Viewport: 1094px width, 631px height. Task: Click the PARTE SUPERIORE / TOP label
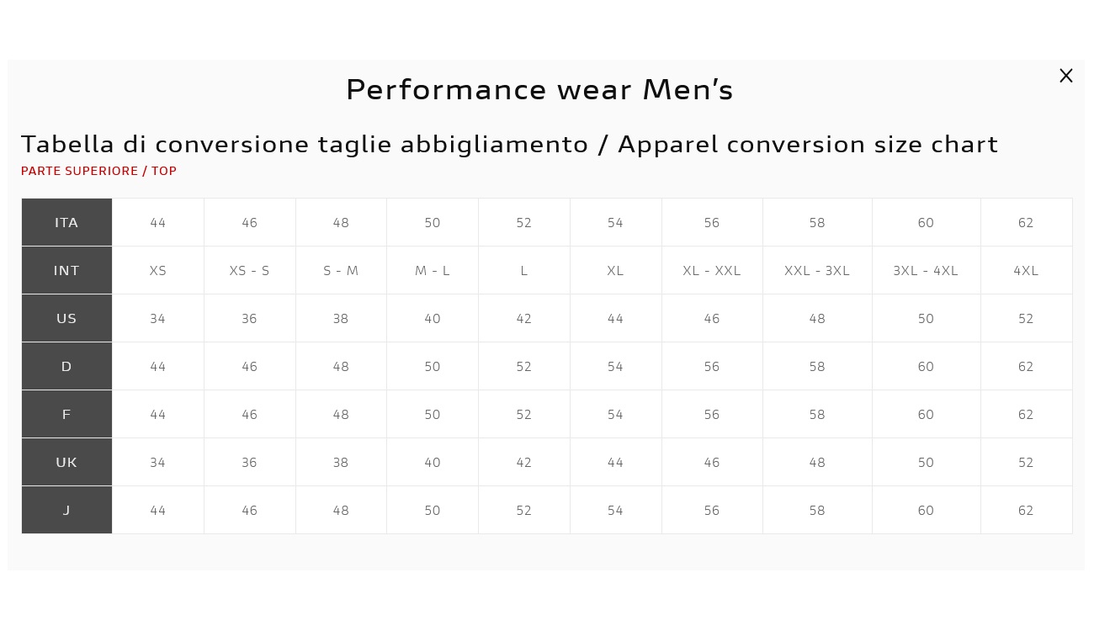[98, 171]
